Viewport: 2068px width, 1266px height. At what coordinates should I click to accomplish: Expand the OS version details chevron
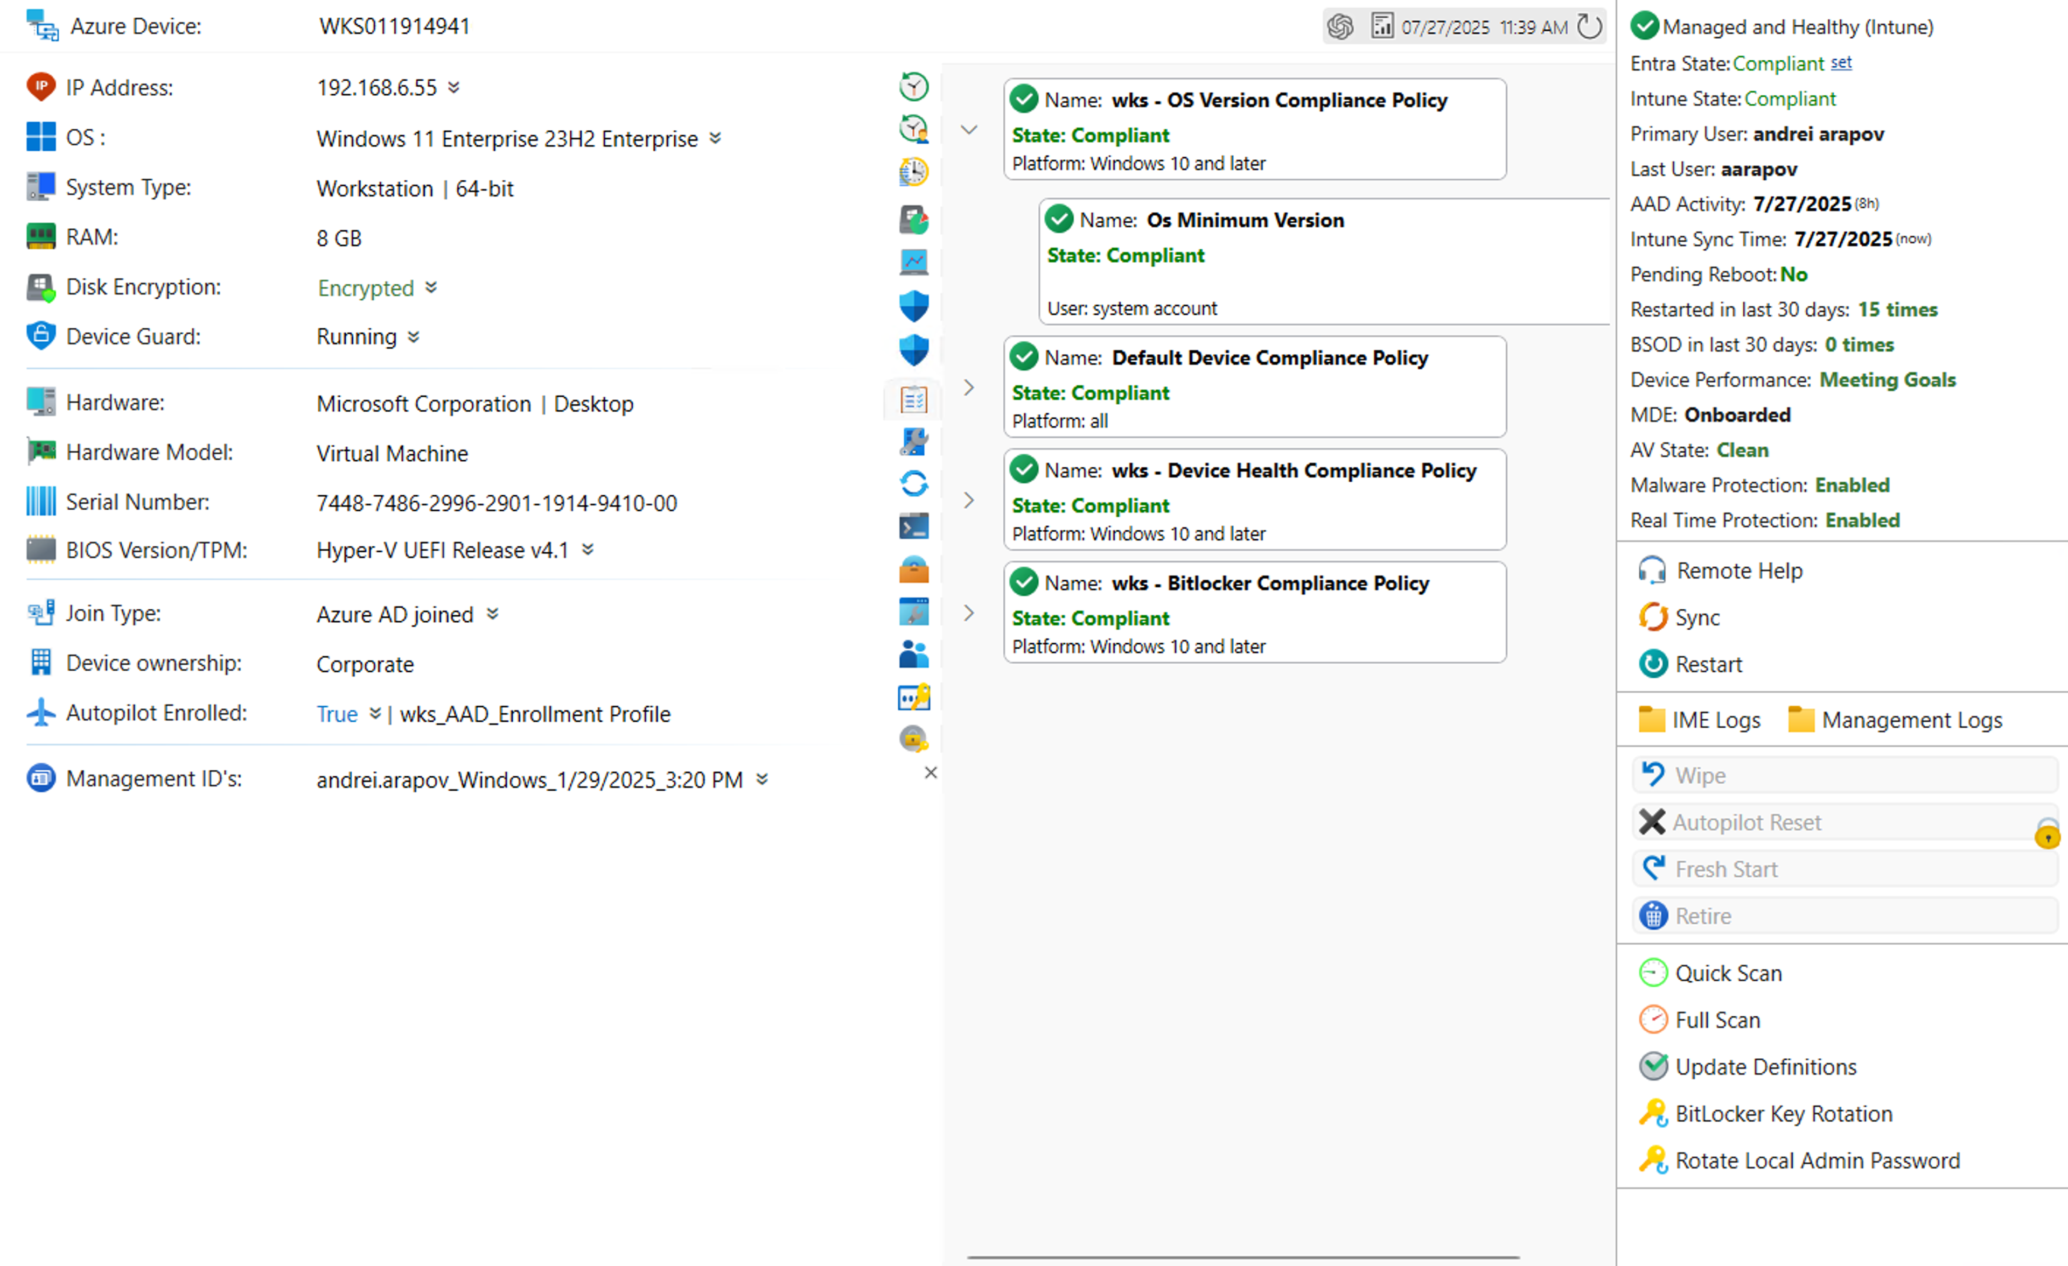click(x=715, y=138)
